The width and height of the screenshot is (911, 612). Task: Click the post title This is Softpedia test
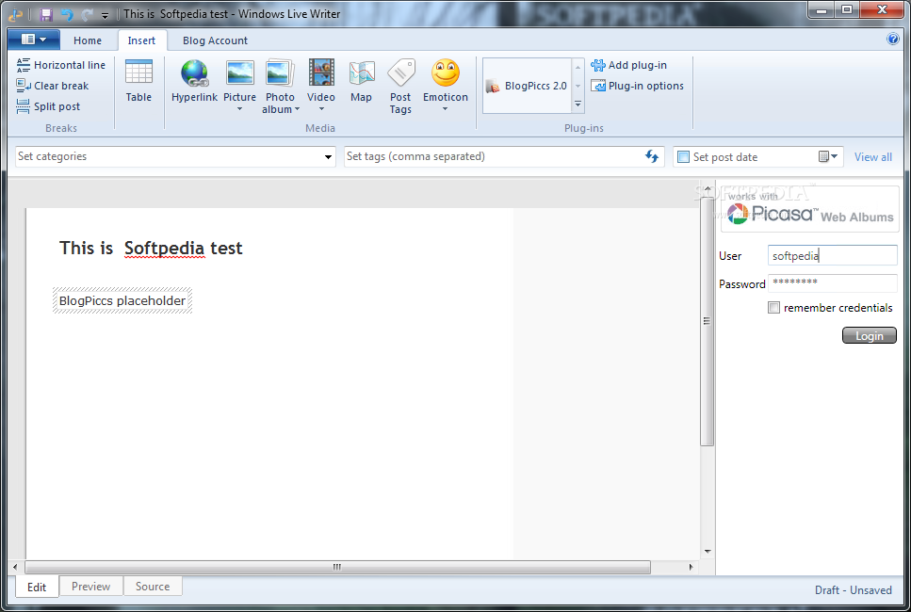(x=151, y=248)
